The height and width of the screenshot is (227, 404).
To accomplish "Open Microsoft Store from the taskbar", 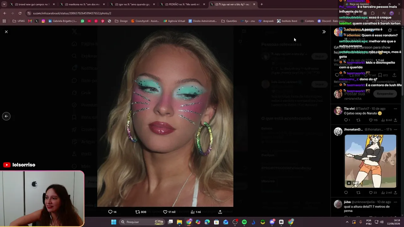I will pyautogui.click(x=217, y=222).
